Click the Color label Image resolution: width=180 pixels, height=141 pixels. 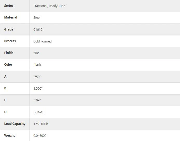pyautogui.click(x=8, y=65)
